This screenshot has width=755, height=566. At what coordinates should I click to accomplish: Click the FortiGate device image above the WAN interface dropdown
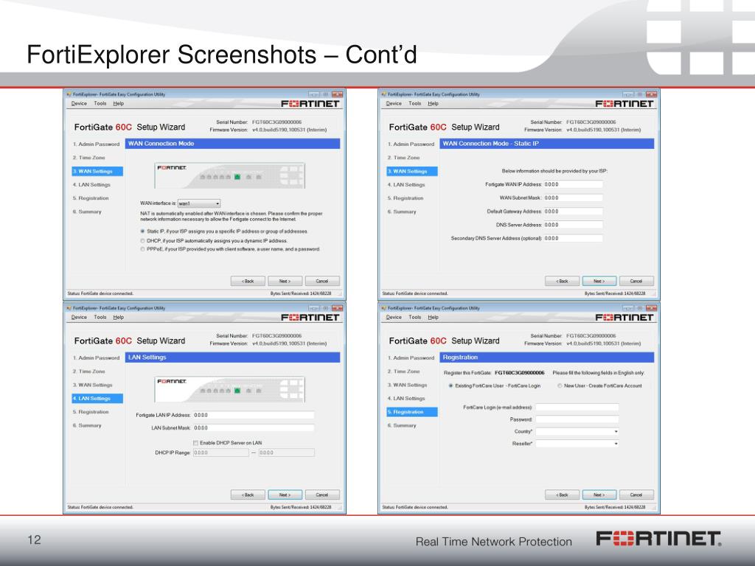pos(230,175)
